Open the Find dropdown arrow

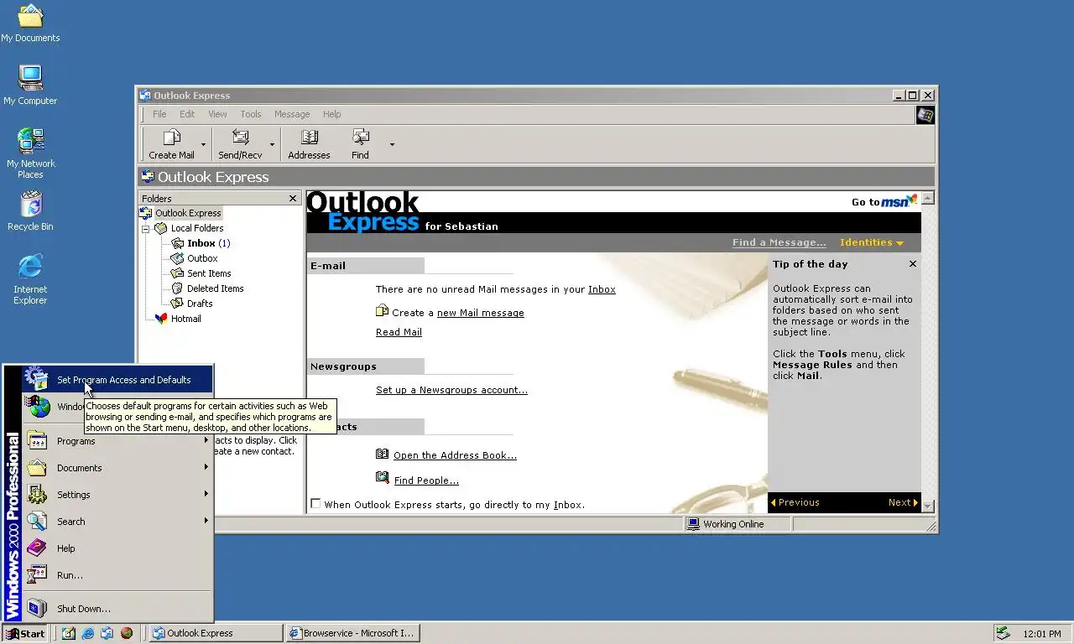click(x=392, y=144)
